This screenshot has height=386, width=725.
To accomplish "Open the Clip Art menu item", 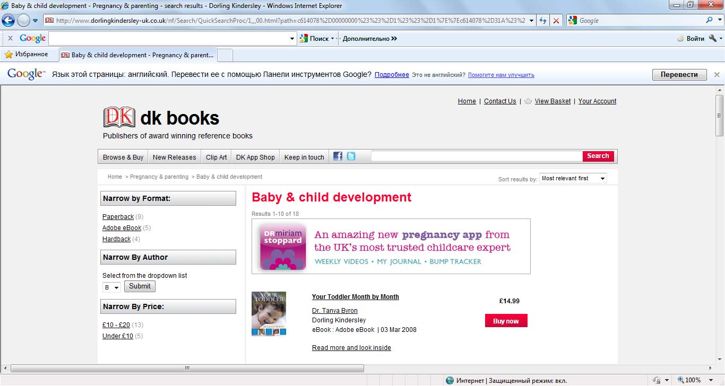I will (x=217, y=157).
